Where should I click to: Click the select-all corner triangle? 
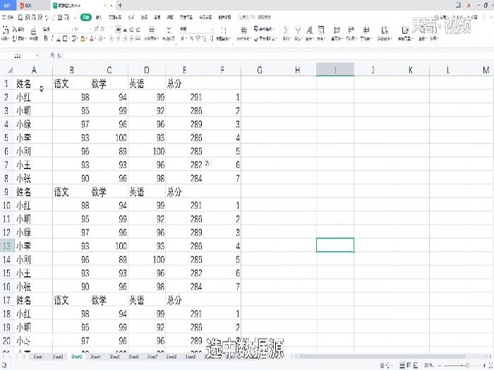point(10,70)
